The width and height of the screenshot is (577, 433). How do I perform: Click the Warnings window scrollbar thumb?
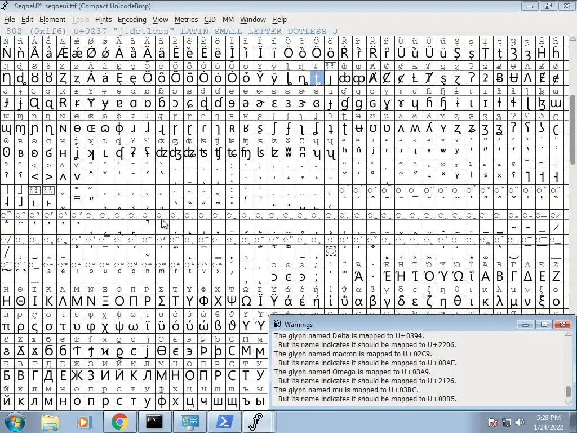569,391
